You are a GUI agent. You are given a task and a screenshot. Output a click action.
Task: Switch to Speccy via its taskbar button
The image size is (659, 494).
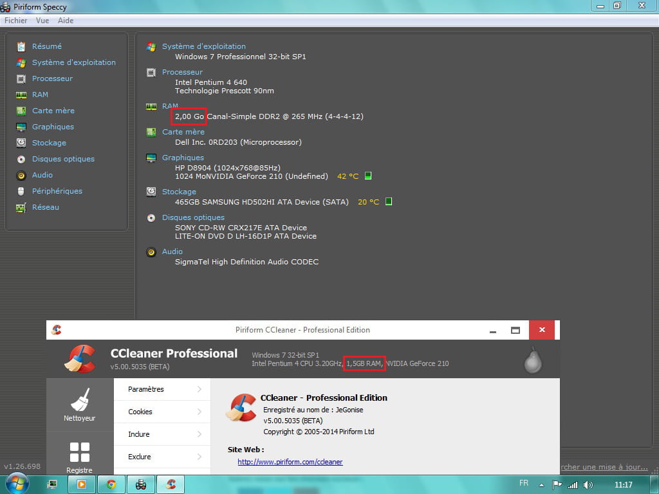click(141, 484)
